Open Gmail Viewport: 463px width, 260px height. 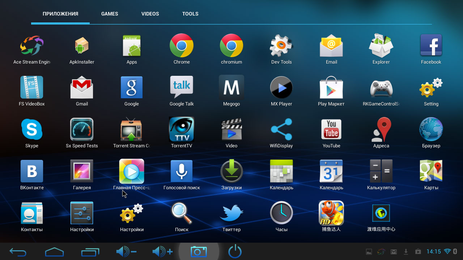coord(82,87)
